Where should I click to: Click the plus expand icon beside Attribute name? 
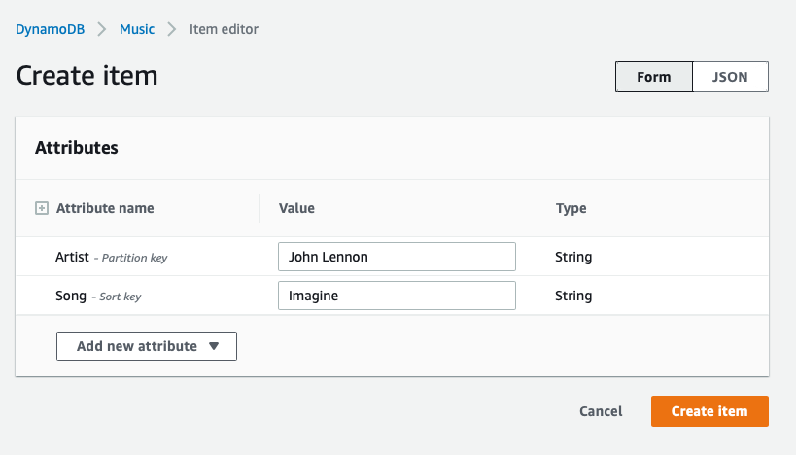pos(42,208)
